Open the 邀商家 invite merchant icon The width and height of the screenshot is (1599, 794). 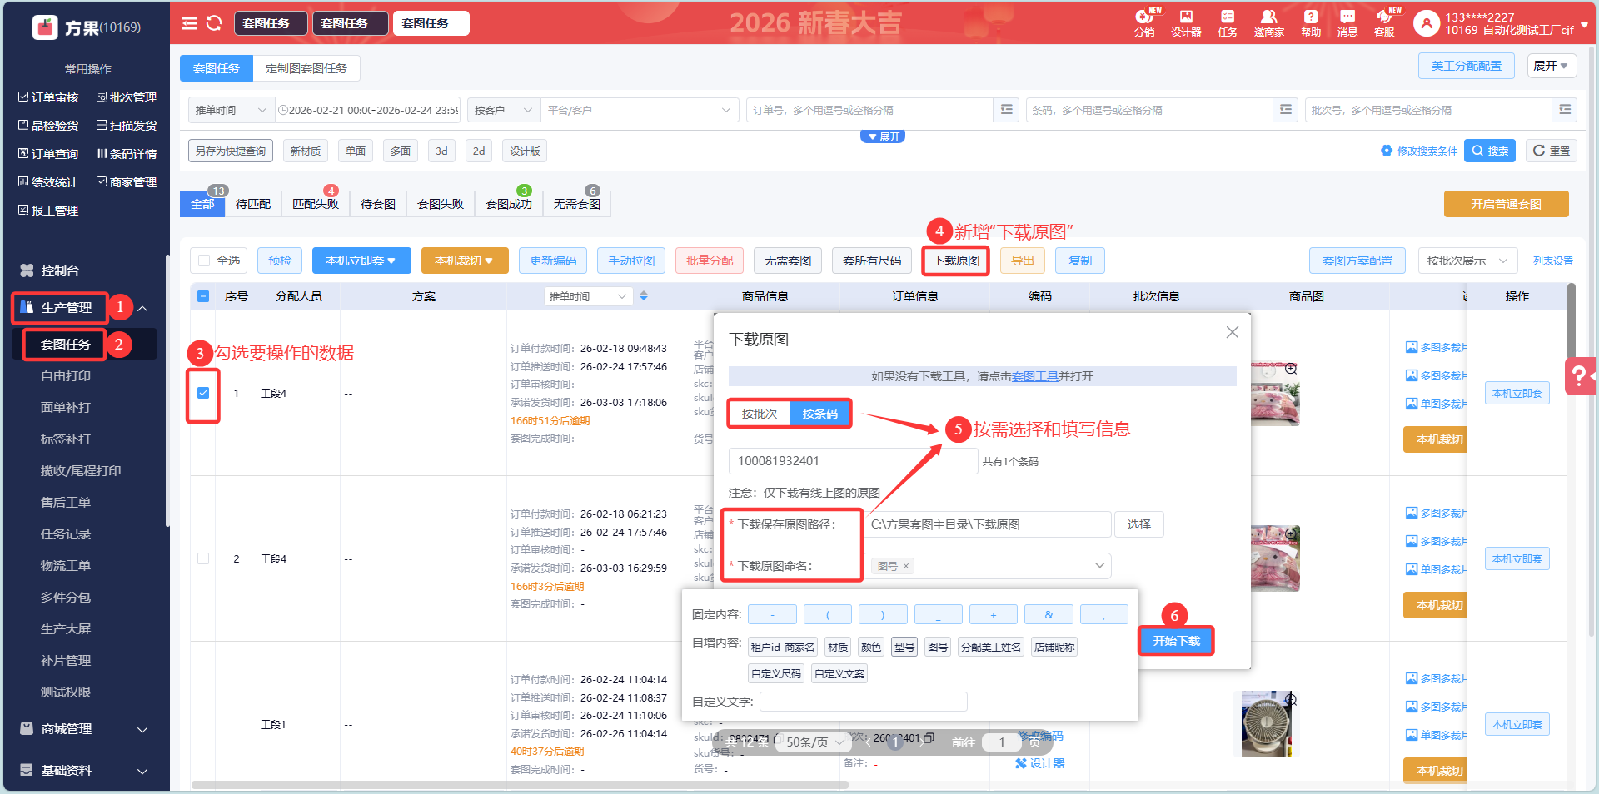click(x=1268, y=22)
